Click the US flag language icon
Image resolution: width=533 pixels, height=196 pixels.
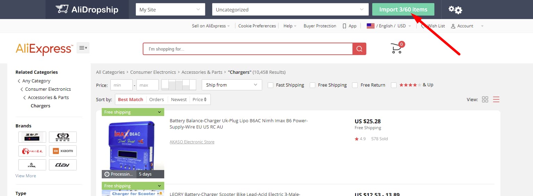[370, 26]
